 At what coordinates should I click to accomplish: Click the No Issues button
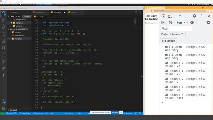pyautogui.click(x=169, y=41)
